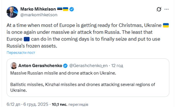Click the 6 груд. 2025 date
The image size is (178, 107).
[36, 104]
